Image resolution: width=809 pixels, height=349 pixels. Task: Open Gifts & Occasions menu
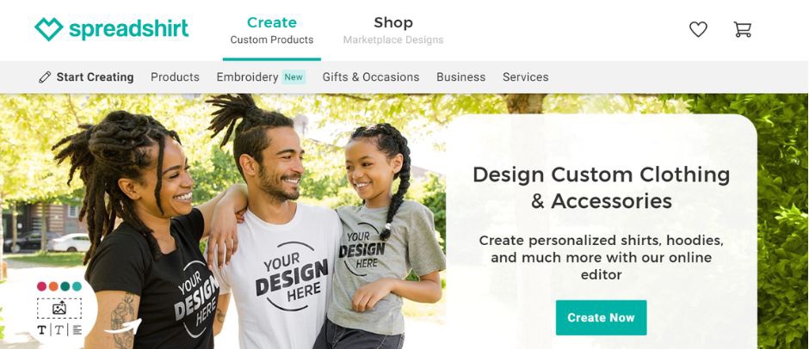click(371, 77)
